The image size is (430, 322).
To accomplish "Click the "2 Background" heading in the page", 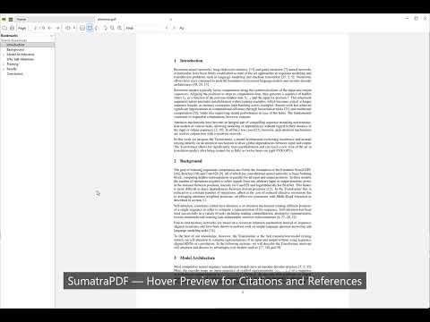I will pos(188,161).
